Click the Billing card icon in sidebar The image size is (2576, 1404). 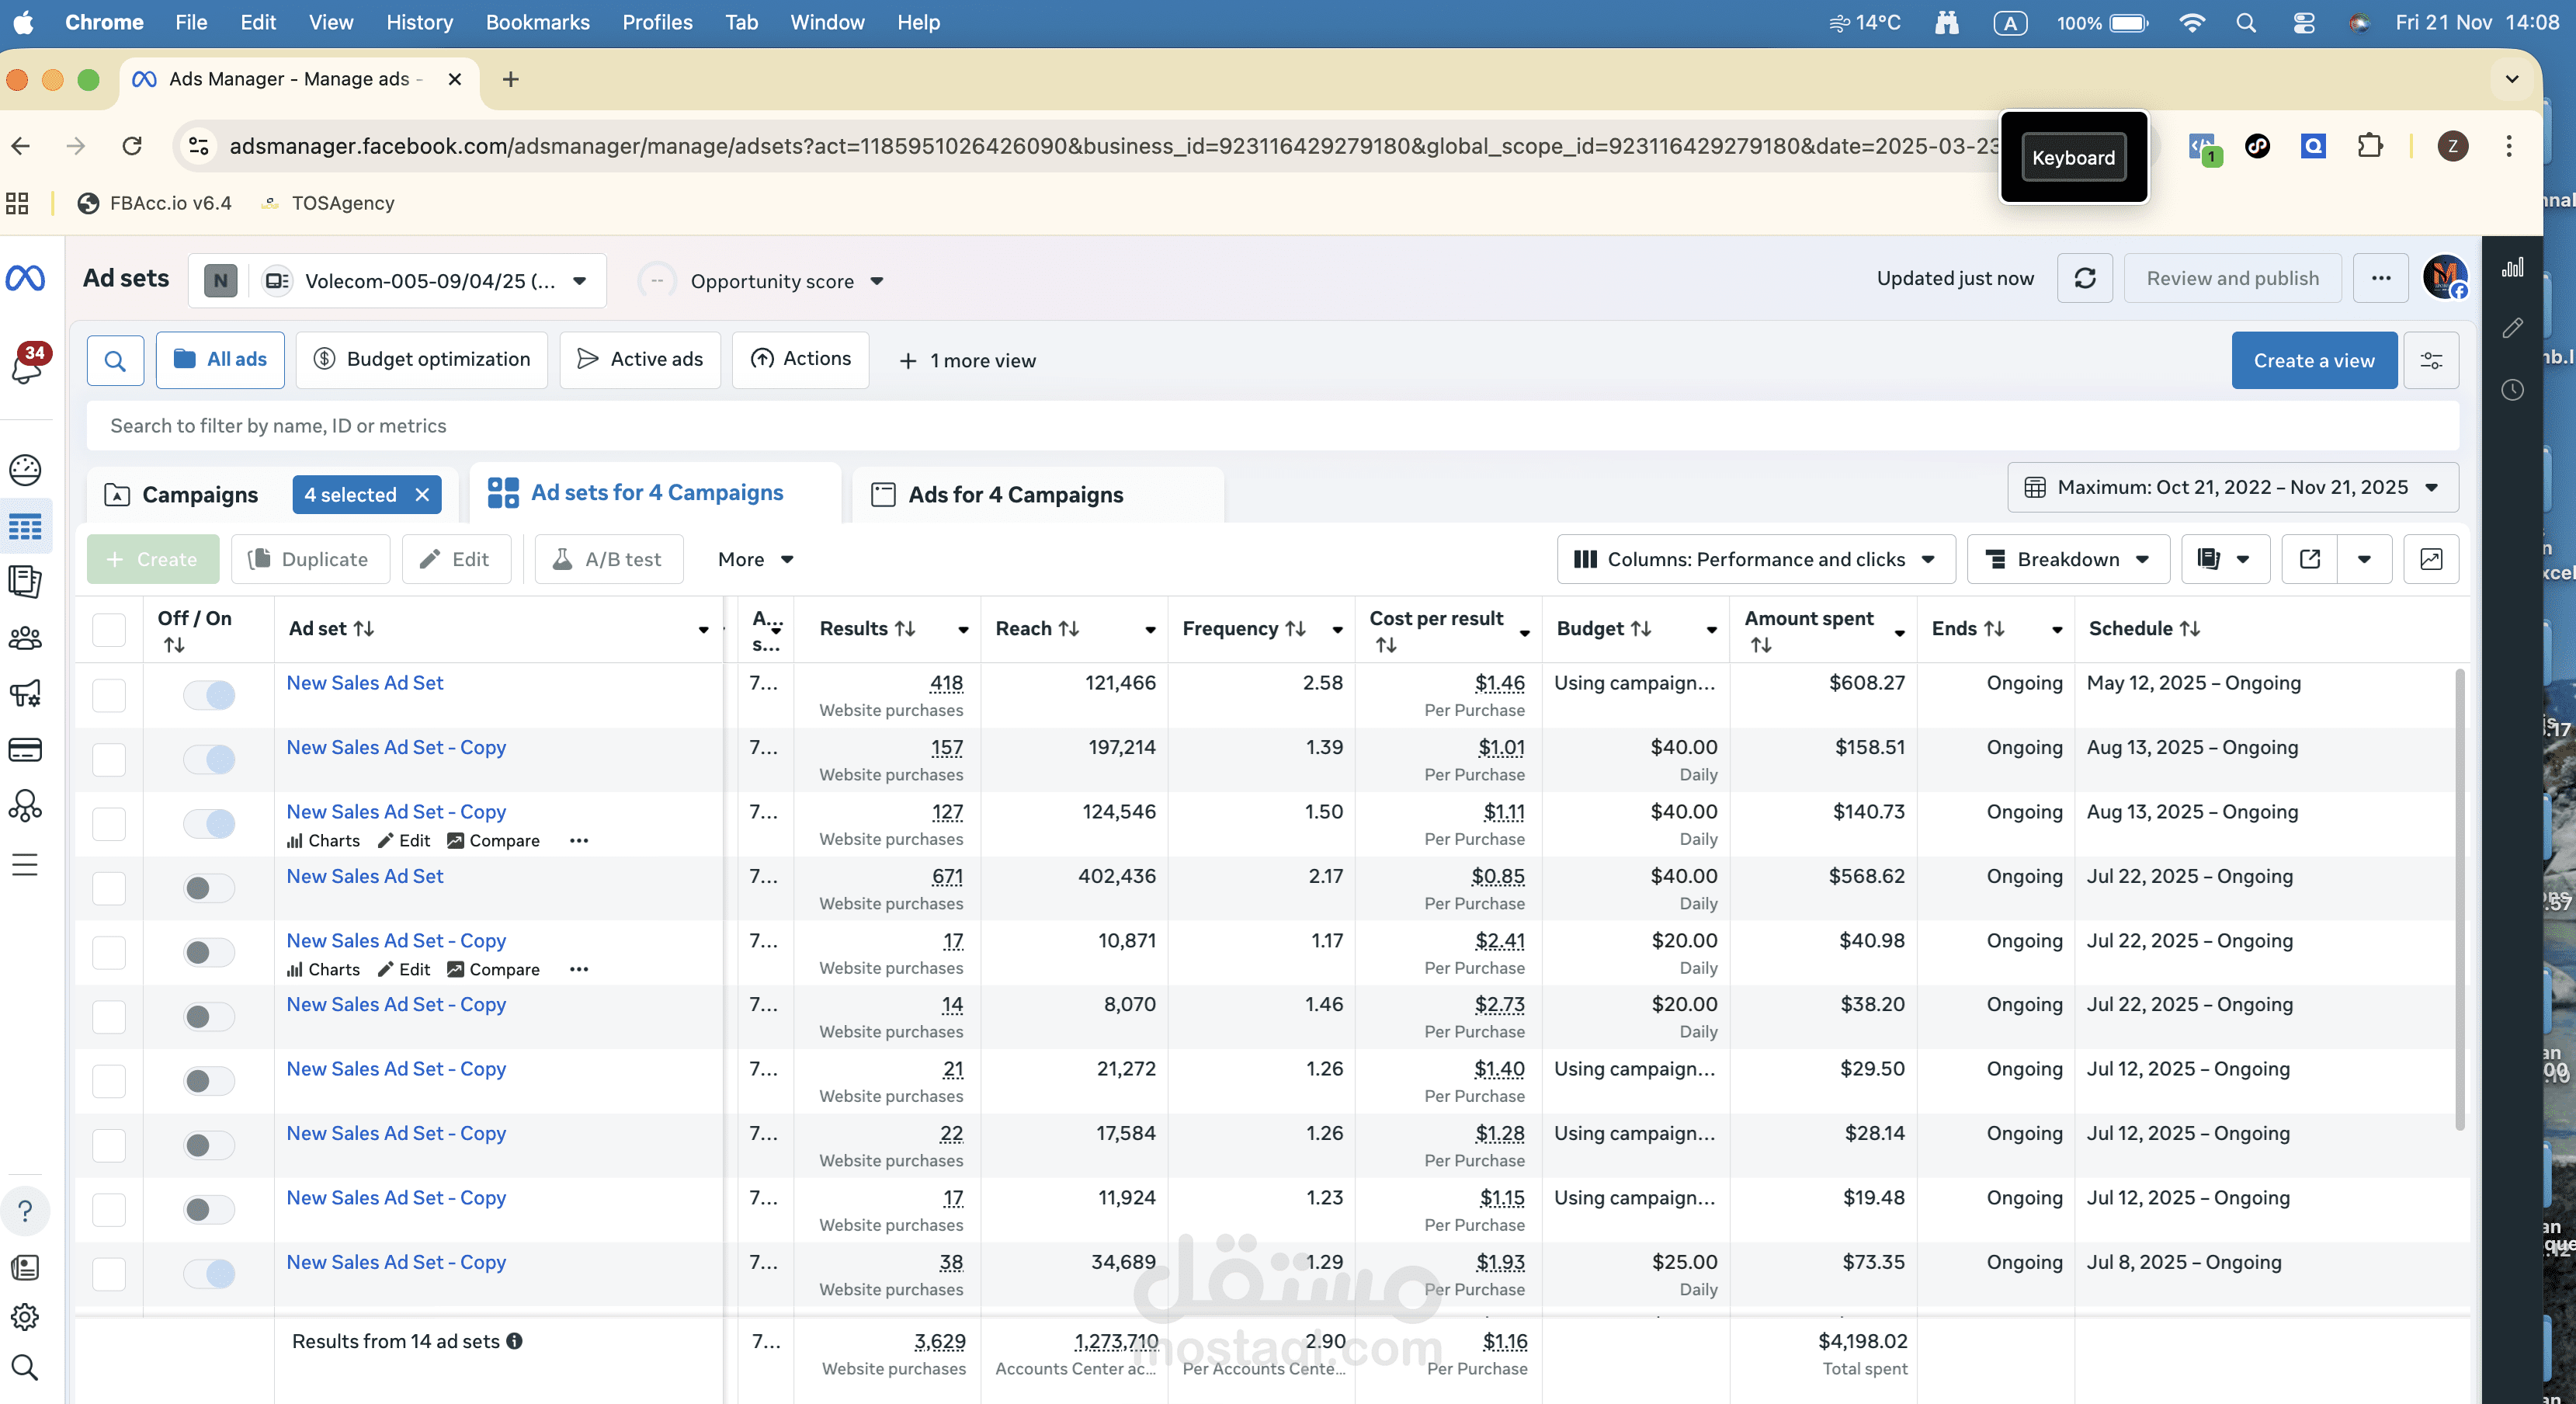(25, 750)
